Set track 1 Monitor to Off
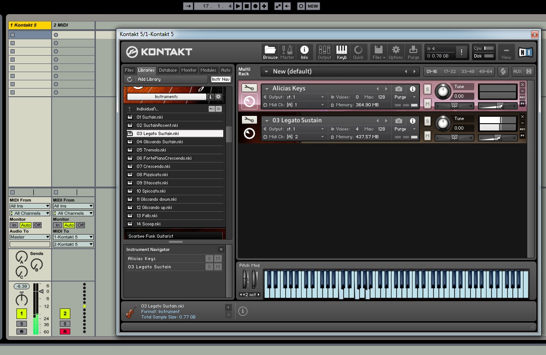546x355 pixels. click(x=37, y=225)
